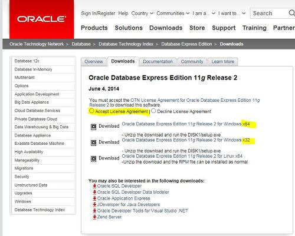Switch to the Overview tab

point(94,62)
